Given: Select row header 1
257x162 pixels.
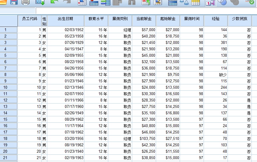Looking at the screenshot, I should pyautogui.click(x=8, y=30).
